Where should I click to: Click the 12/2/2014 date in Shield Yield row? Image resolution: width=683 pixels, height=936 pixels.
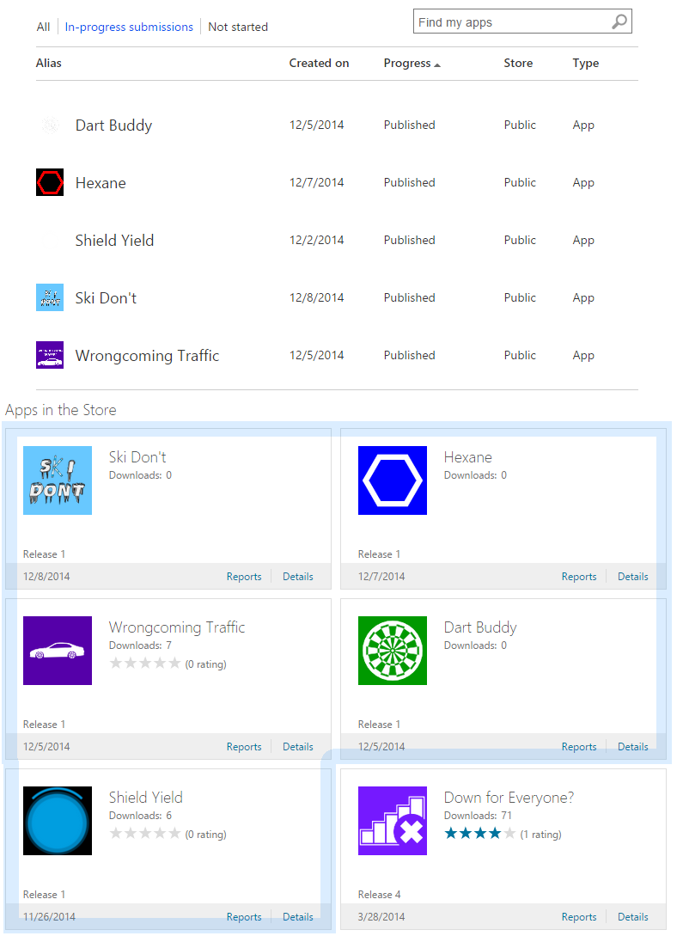(317, 240)
